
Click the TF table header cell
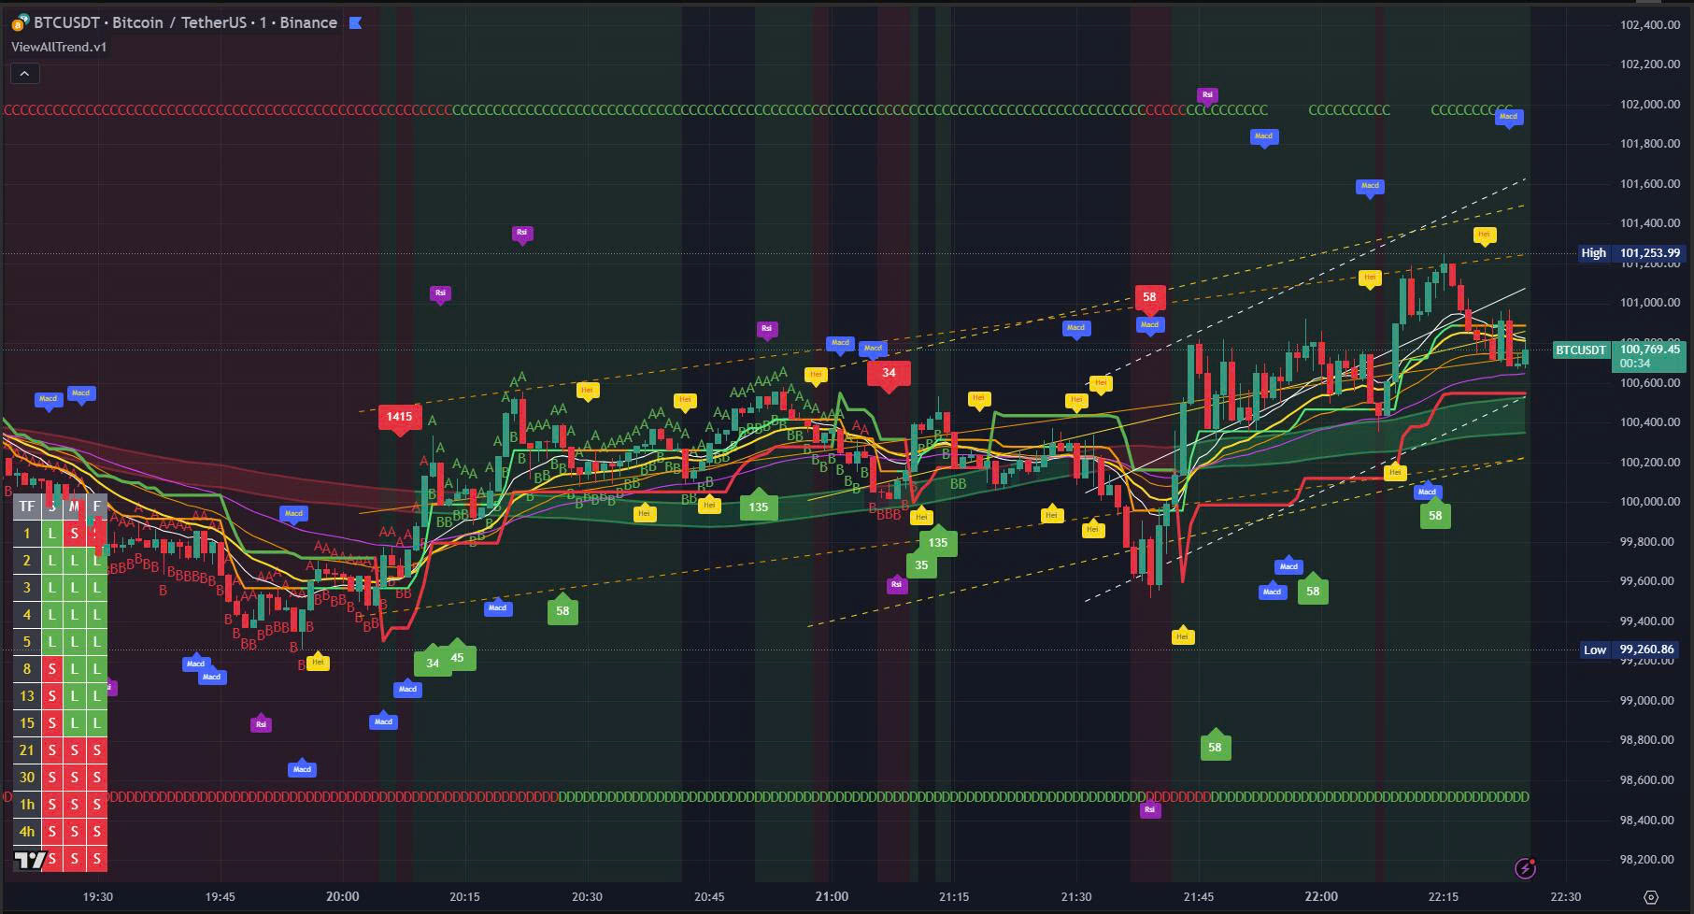coord(27,507)
